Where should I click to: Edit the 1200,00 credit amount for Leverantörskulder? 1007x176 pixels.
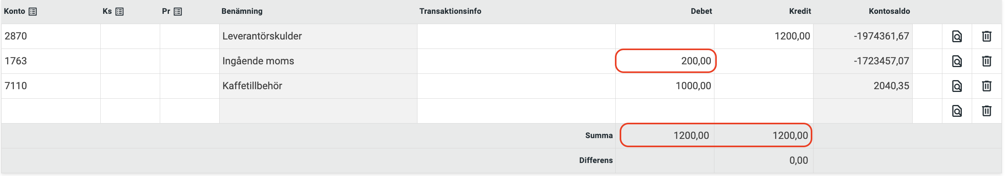764,36
